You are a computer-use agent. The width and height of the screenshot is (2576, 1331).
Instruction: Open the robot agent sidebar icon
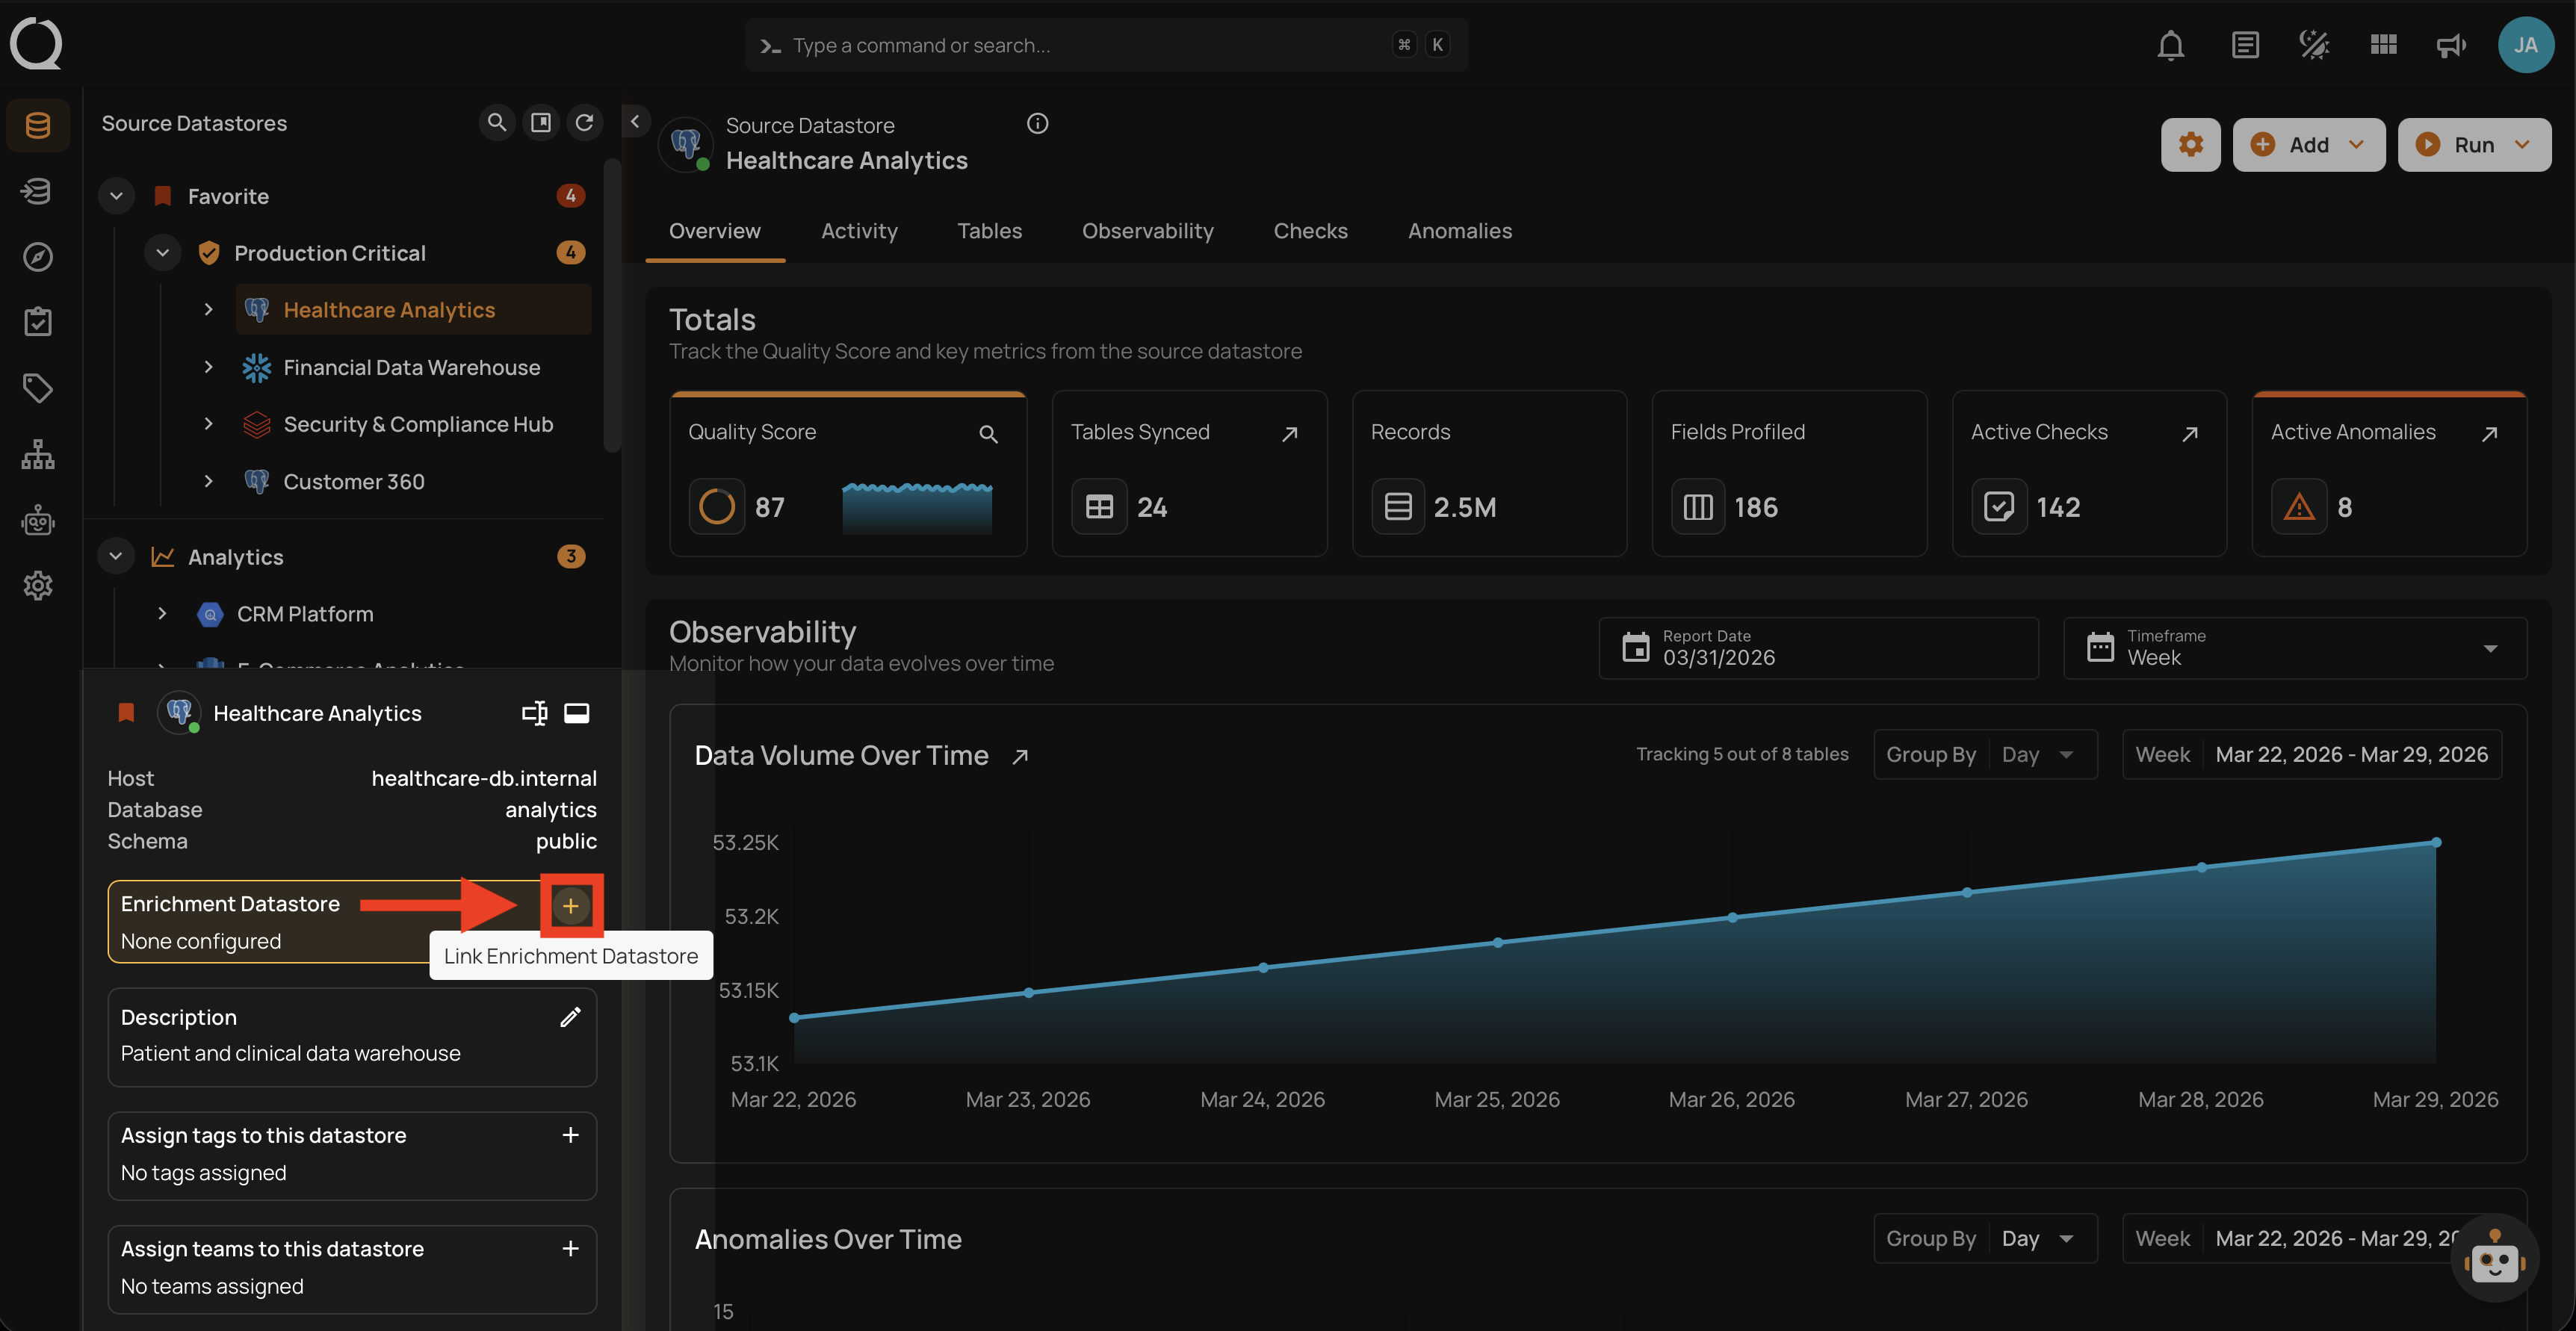point(38,520)
